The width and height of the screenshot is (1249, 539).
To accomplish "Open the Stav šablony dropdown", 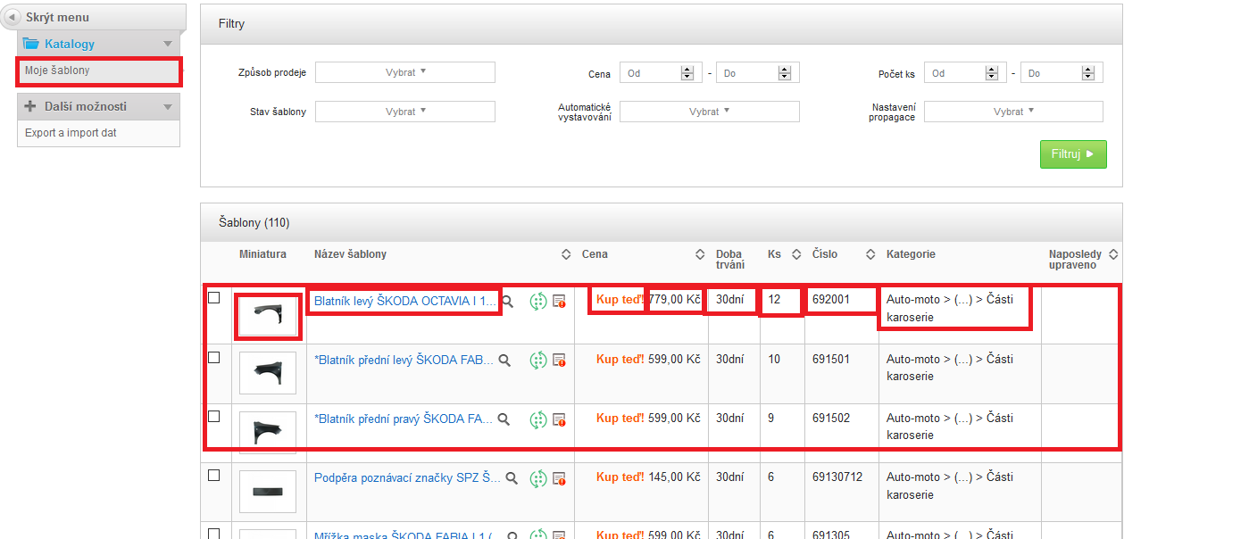I will (405, 112).
